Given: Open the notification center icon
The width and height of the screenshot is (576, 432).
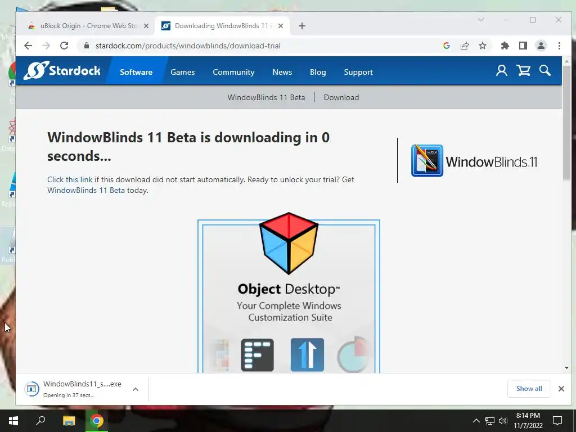Looking at the screenshot, I should (x=557, y=421).
